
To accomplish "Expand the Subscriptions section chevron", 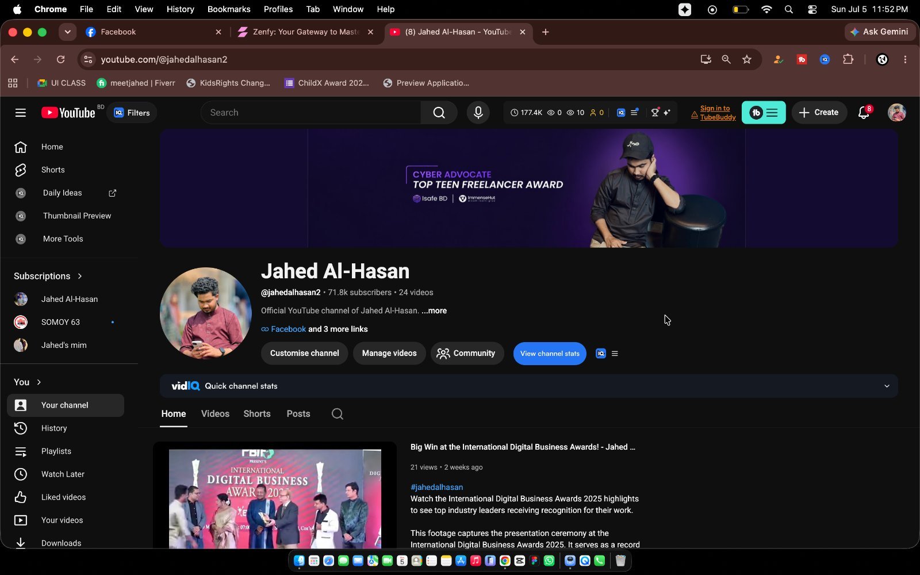I will coord(80,276).
